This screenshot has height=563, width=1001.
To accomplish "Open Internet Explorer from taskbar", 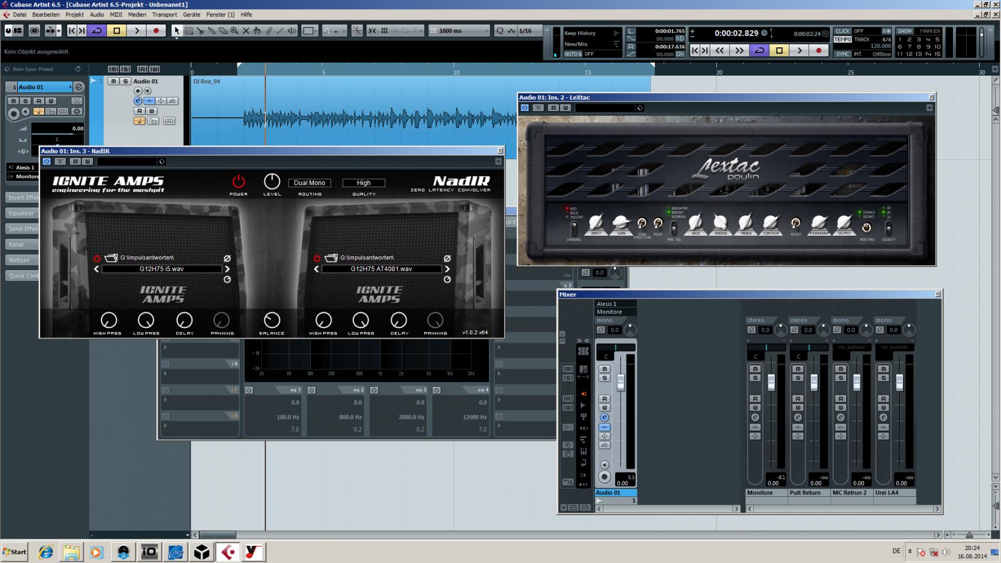I will point(45,552).
